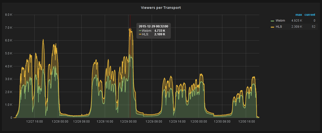
Task: Click the 8.0 K y-axis label
Action: pyautogui.click(x=9, y=15)
